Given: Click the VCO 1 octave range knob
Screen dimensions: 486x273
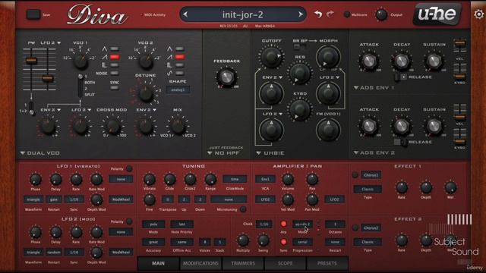Looking at the screenshot, I should (80, 61).
